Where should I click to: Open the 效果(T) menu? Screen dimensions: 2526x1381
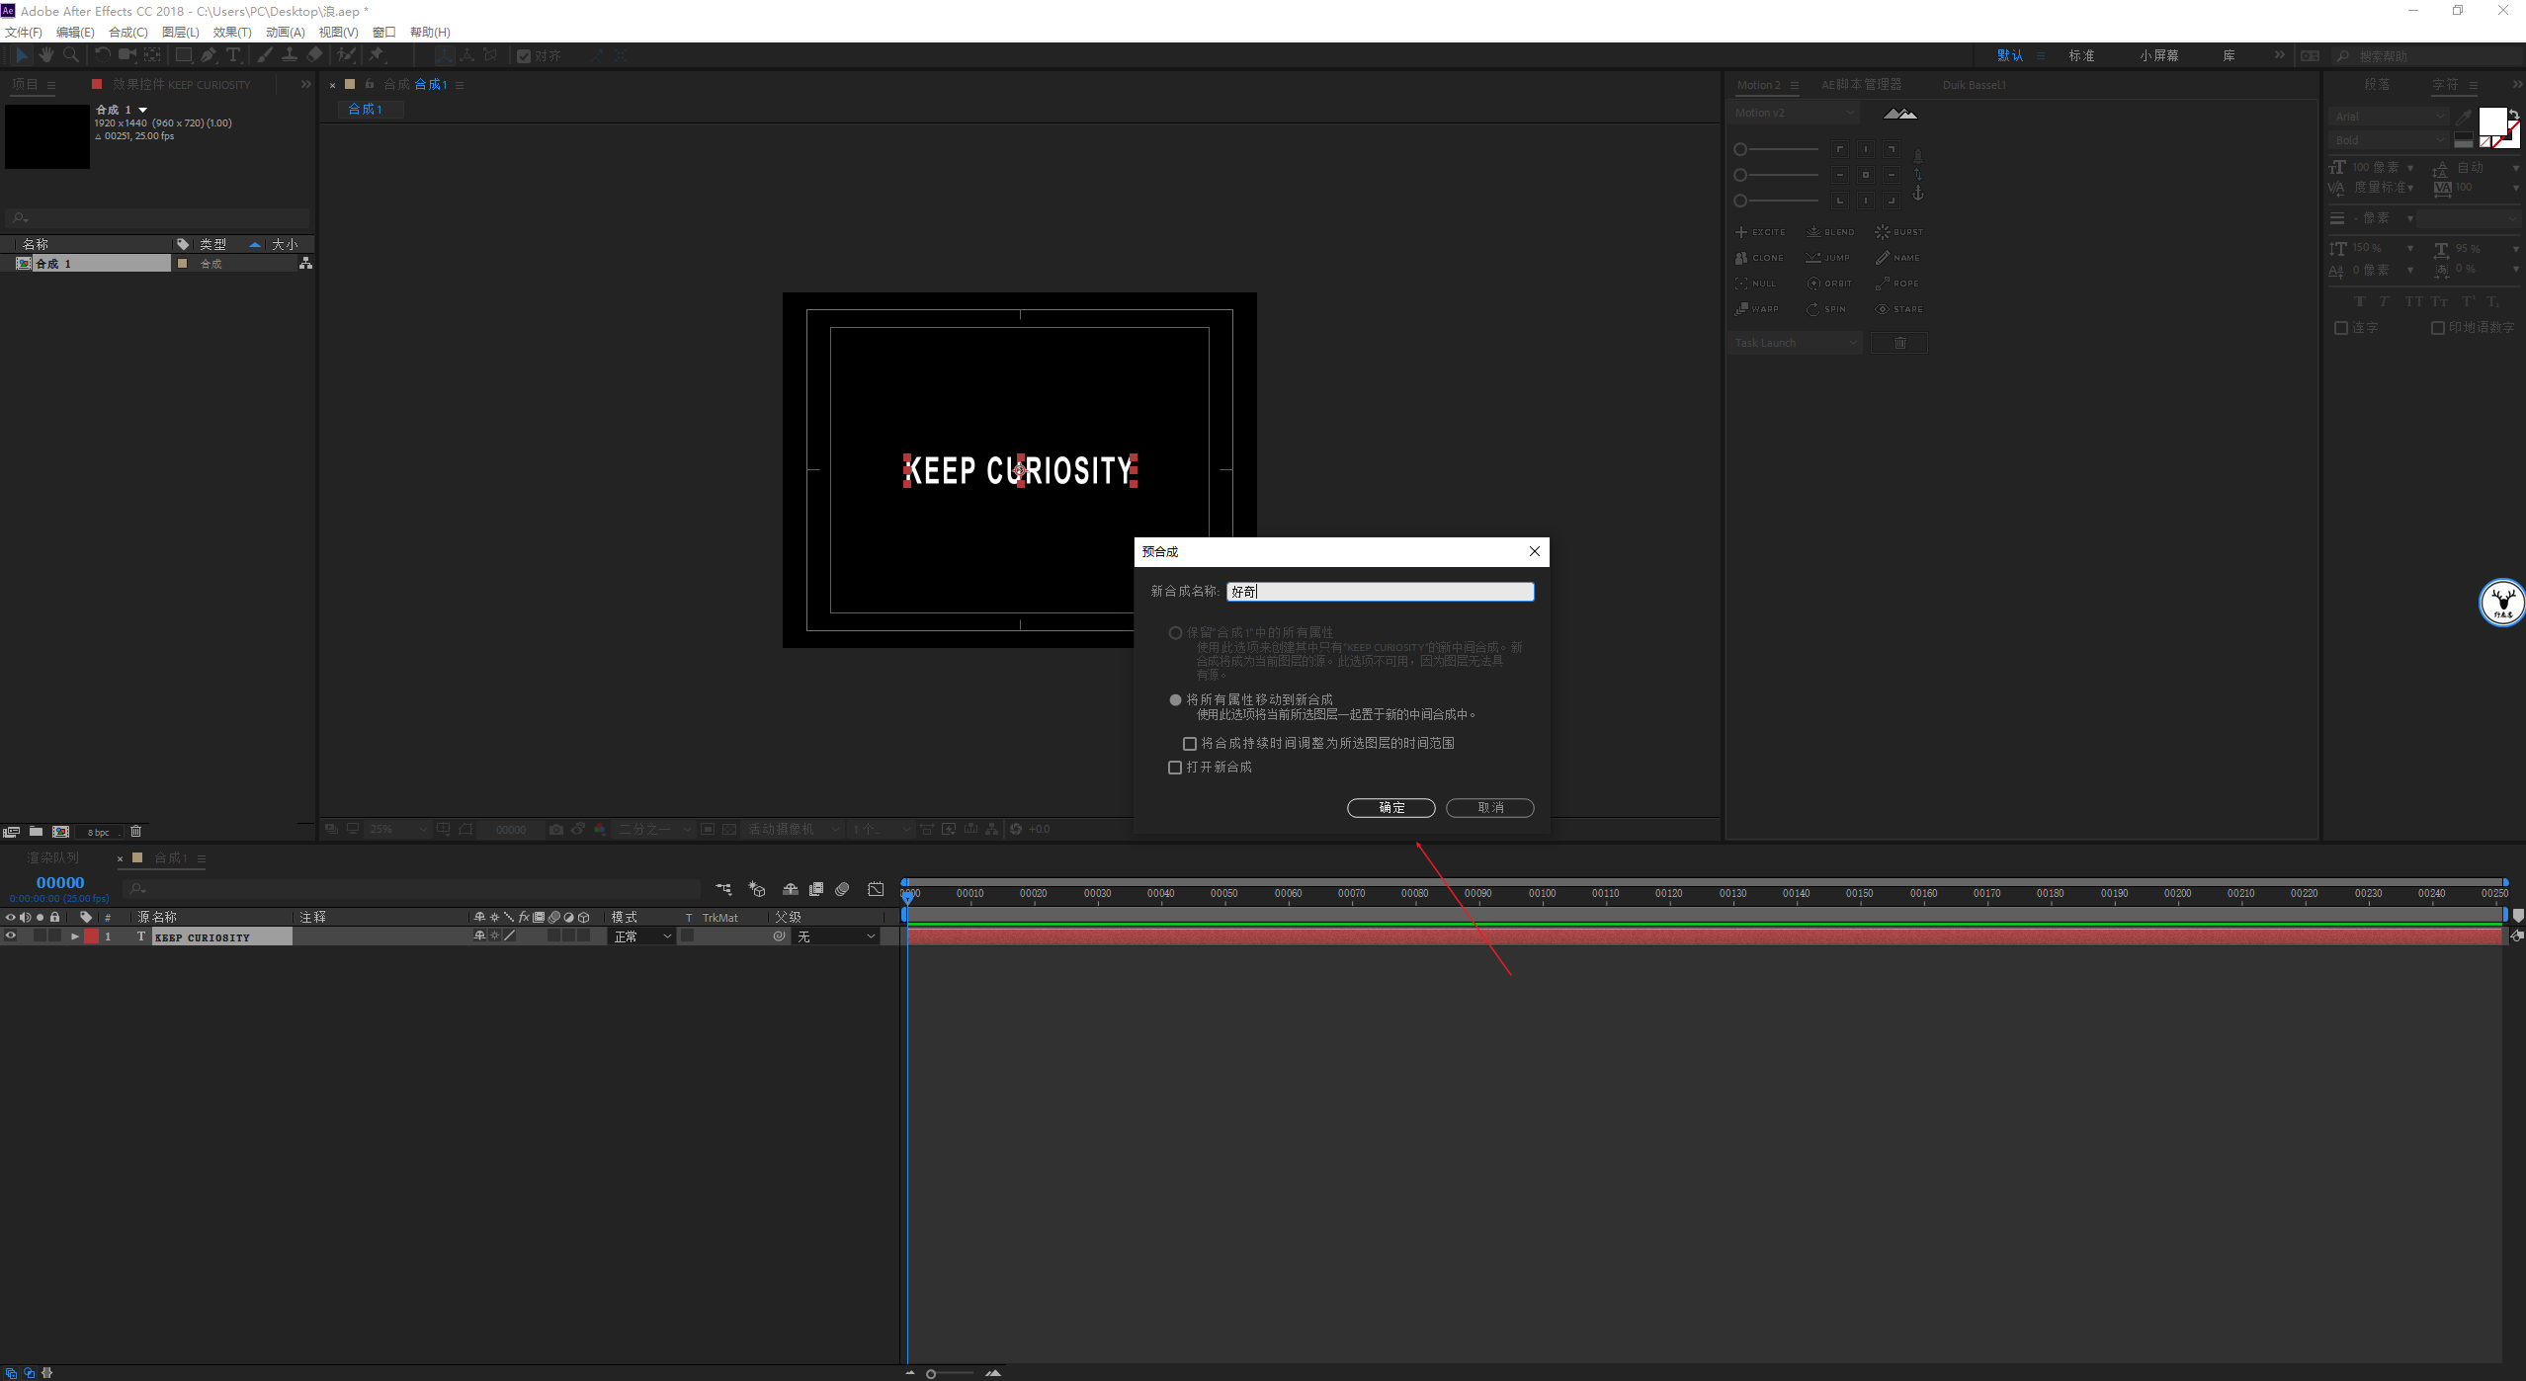[x=232, y=32]
